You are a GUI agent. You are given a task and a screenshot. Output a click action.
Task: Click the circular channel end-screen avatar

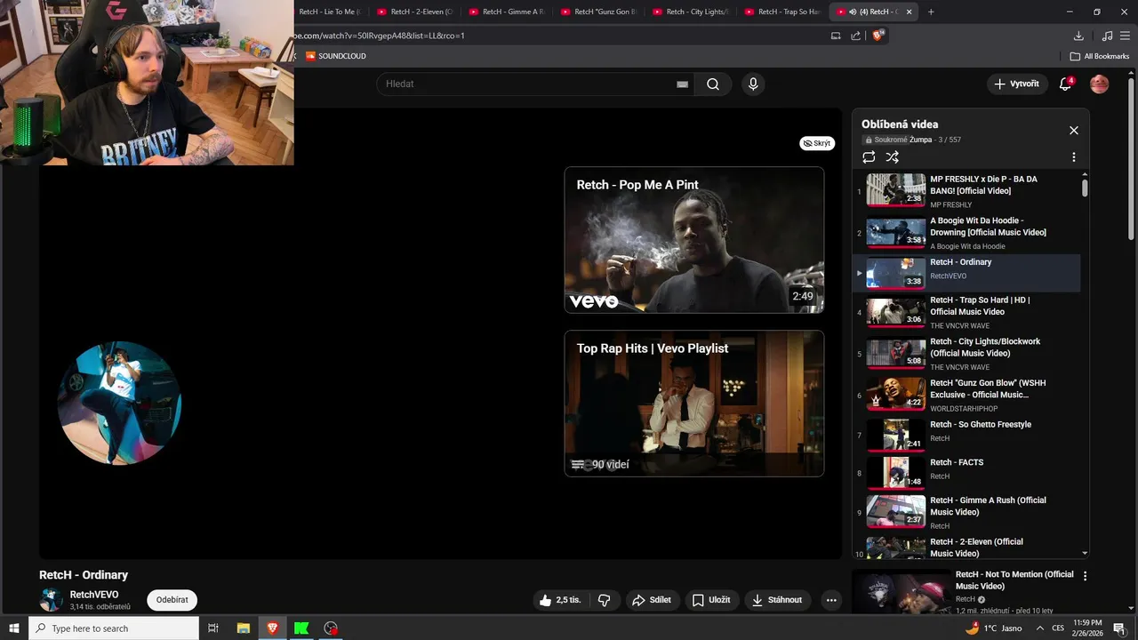click(119, 403)
